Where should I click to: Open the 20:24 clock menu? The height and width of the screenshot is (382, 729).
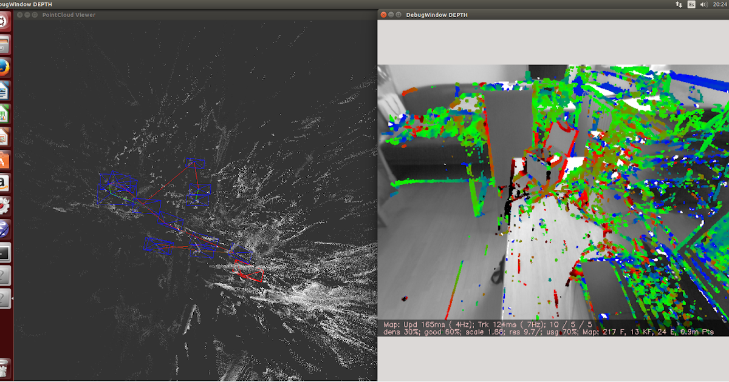click(x=721, y=4)
